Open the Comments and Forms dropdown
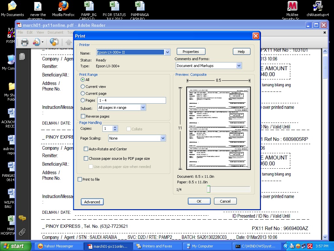Viewport: 334px width, 251px height. click(x=239, y=65)
